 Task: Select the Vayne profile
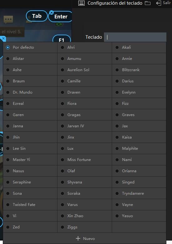[x=139, y=204]
